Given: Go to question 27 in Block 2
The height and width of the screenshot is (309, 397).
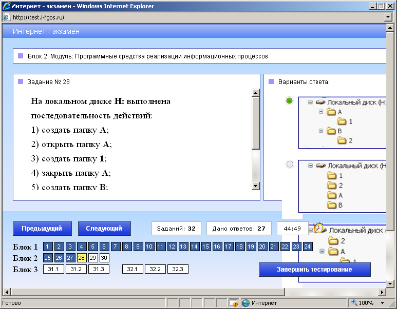Looking at the screenshot, I should pyautogui.click(x=70, y=258).
